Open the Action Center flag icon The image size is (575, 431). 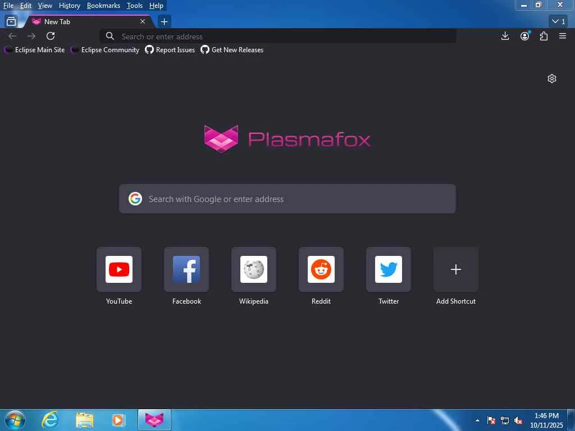coord(491,420)
